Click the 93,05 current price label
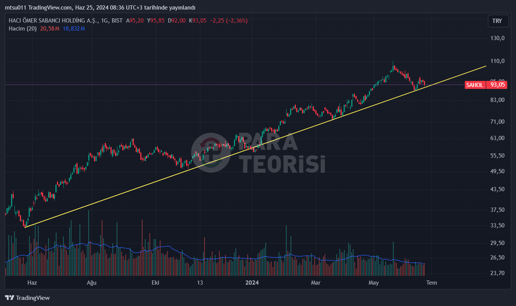 (x=498, y=85)
